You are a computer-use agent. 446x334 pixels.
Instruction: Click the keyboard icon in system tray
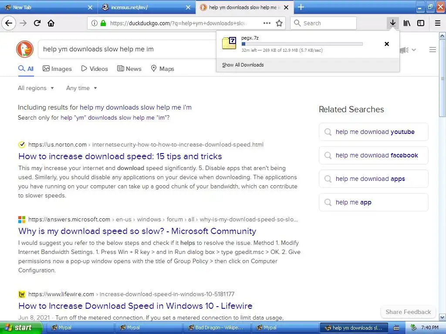tap(396, 328)
